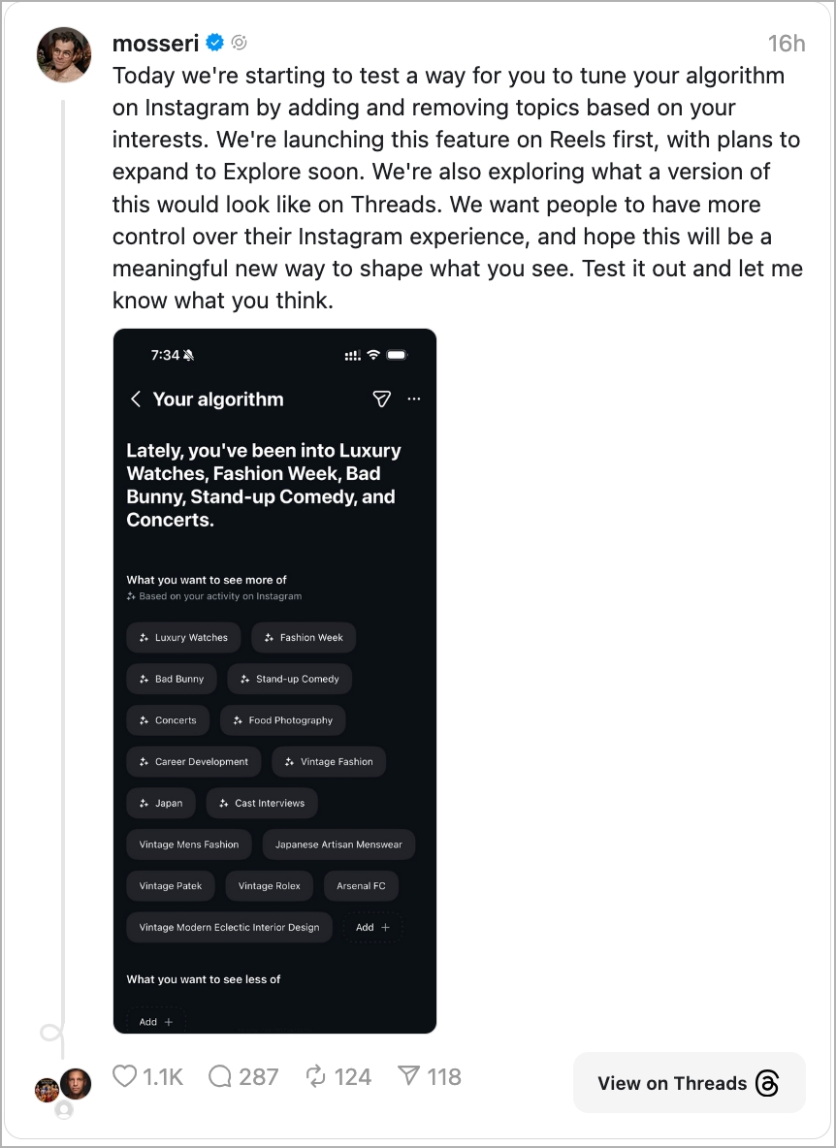Toggle the Arsenal FC topic pill
This screenshot has width=836, height=1148.
coord(361,885)
